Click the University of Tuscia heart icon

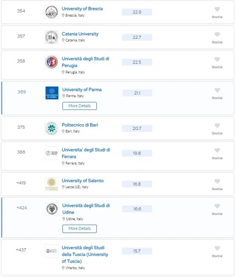tap(217, 248)
